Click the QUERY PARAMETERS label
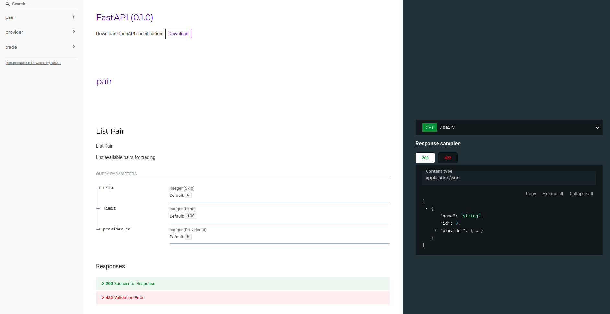Image resolution: width=610 pixels, height=314 pixels. 116,174
